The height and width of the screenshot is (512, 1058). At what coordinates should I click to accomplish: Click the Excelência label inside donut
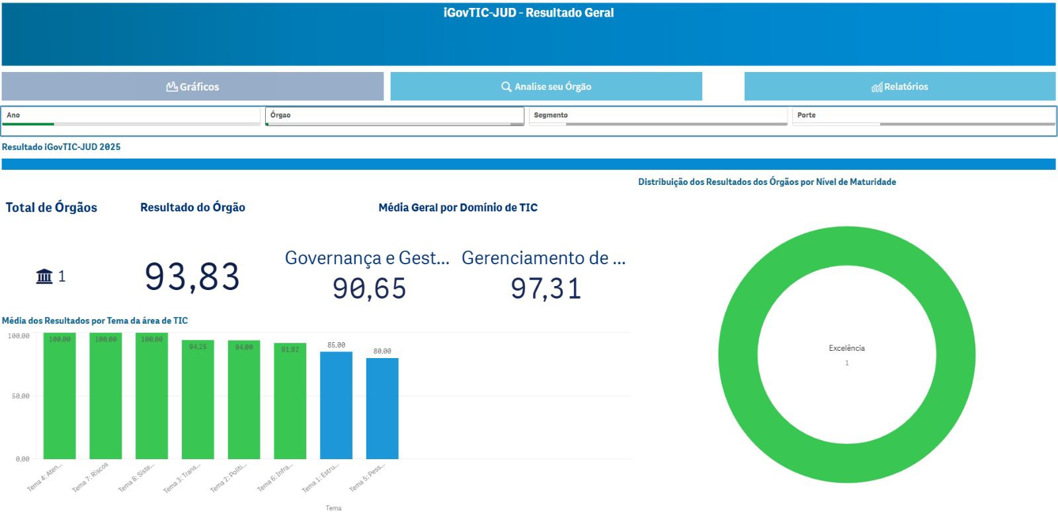(846, 348)
